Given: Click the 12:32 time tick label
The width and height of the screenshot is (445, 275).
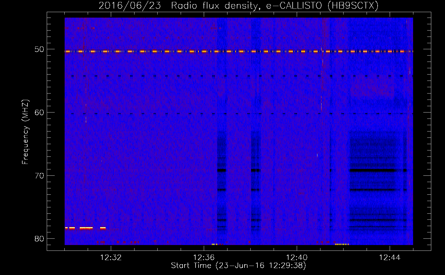Looking at the screenshot, I should tap(111, 258).
